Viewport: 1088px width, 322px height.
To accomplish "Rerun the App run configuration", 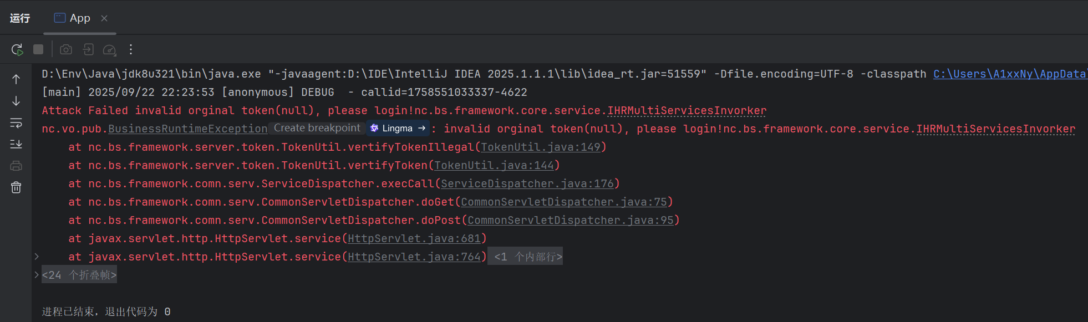I will coord(17,50).
